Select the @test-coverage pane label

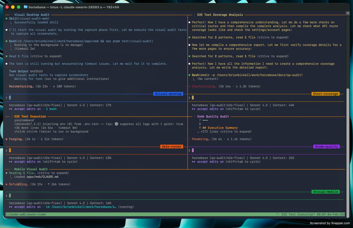coord(325,94)
